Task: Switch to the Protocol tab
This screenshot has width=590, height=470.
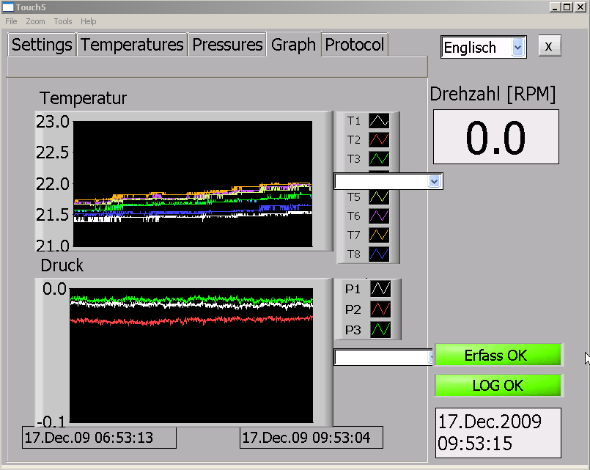Action: 355,45
